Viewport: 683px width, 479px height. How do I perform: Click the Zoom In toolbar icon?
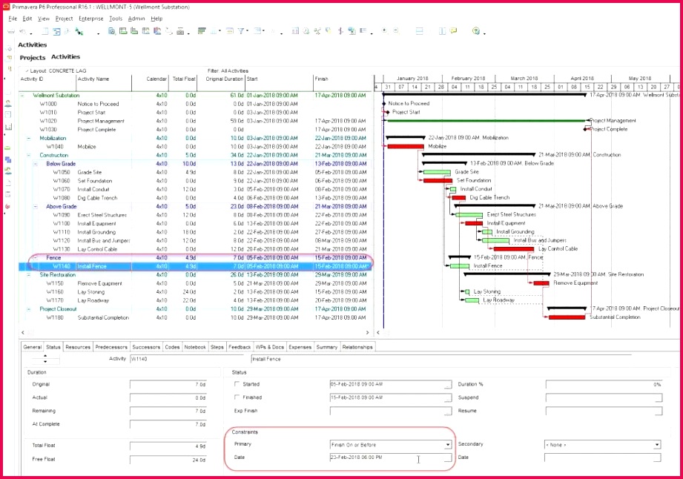pos(384,30)
